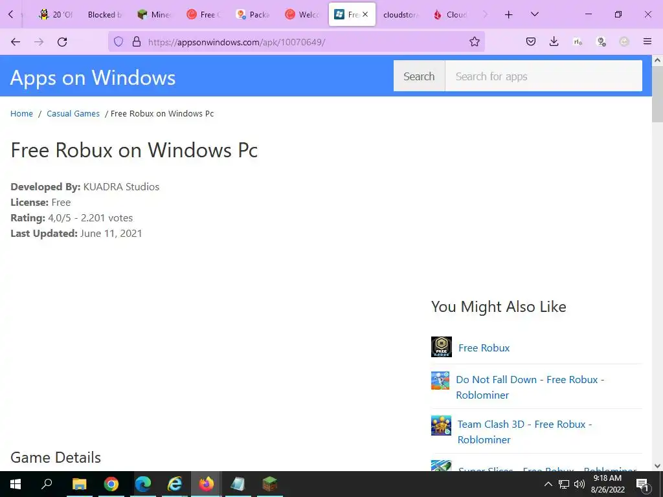
Task: Switch to the "Welco" tab
Action: pos(302,15)
